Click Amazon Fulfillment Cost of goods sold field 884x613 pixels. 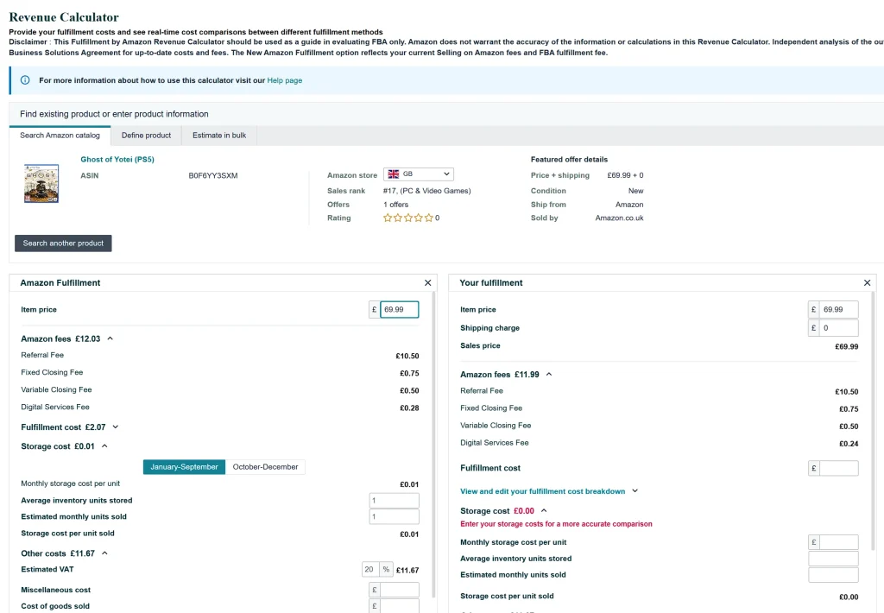pyautogui.click(x=399, y=606)
